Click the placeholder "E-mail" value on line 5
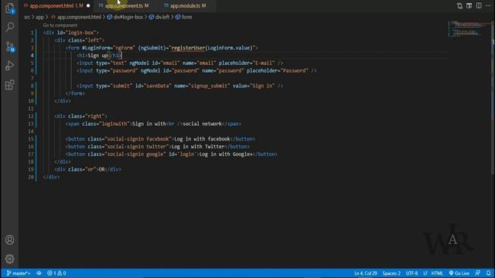The height and width of the screenshot is (278, 495). pos(264,63)
